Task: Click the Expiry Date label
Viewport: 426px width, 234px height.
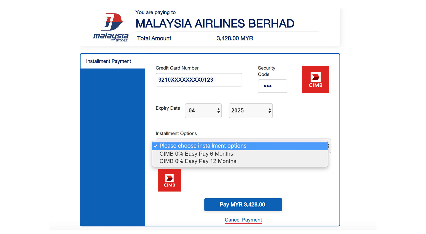Action: pos(168,108)
